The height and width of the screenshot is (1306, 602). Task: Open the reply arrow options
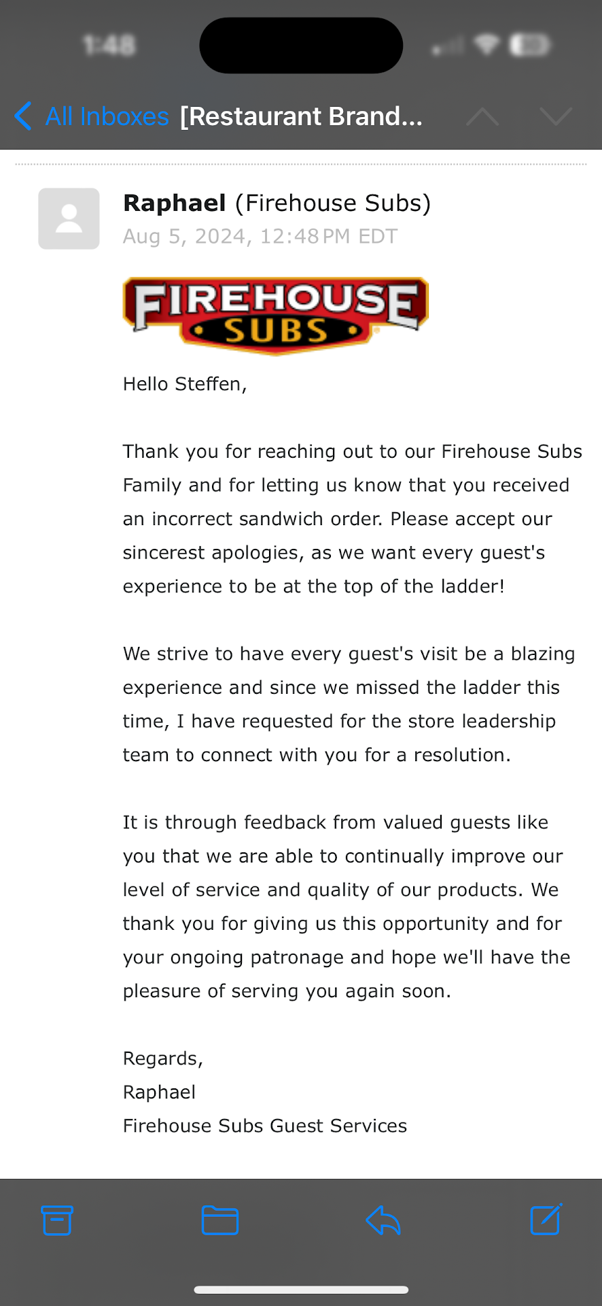click(383, 1220)
